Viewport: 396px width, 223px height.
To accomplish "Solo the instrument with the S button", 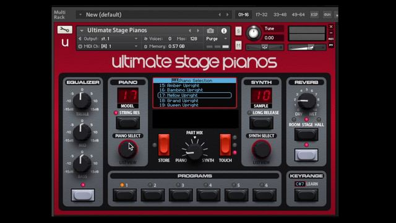I will (x=238, y=31).
